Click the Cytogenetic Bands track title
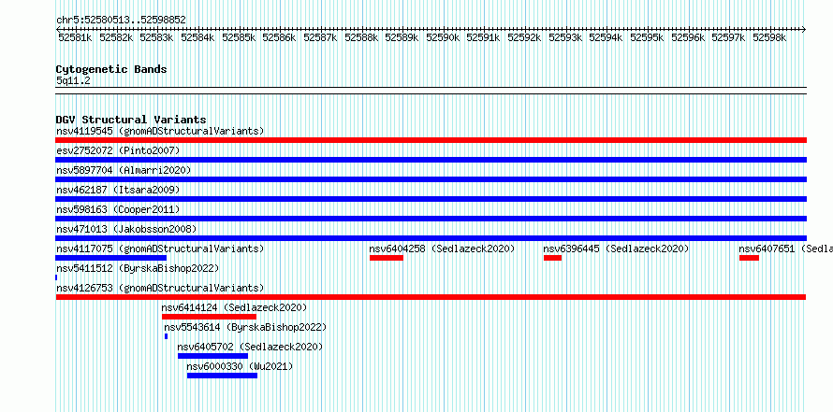Image resolution: width=833 pixels, height=412 pixels. coord(111,69)
